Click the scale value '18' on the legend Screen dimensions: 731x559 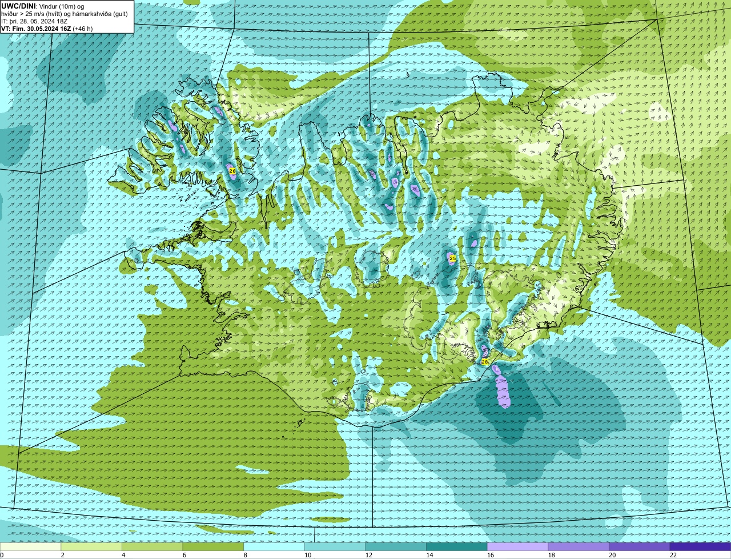pos(552,555)
